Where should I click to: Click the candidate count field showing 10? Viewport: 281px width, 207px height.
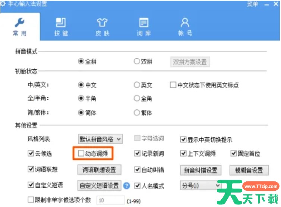point(110,200)
